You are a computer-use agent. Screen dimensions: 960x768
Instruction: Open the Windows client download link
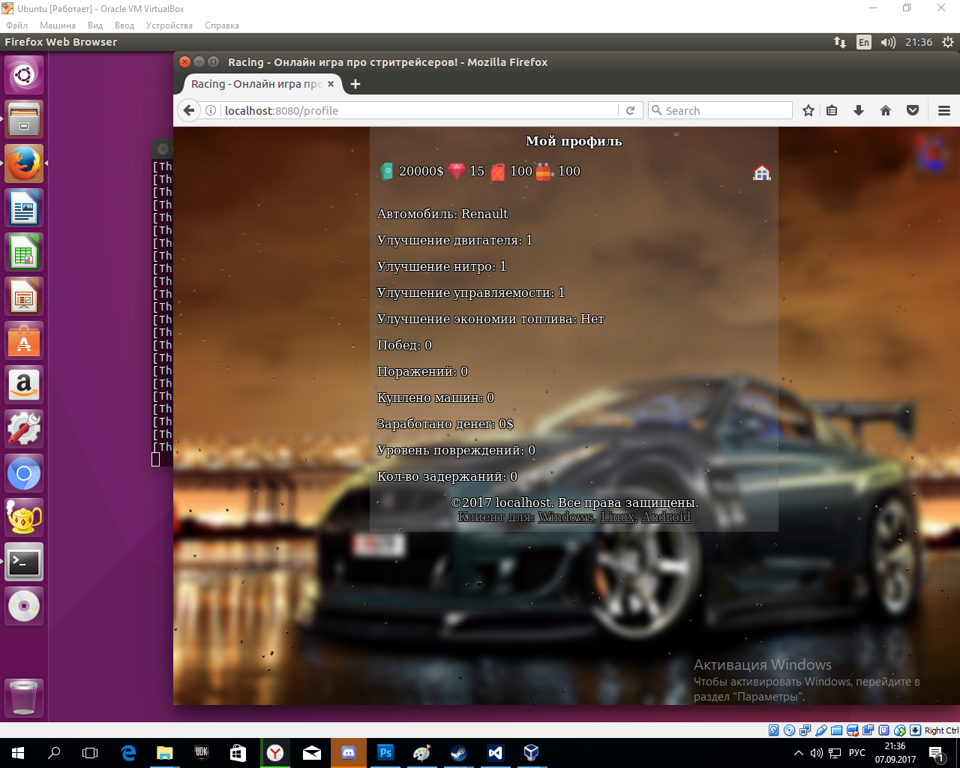pos(565,517)
